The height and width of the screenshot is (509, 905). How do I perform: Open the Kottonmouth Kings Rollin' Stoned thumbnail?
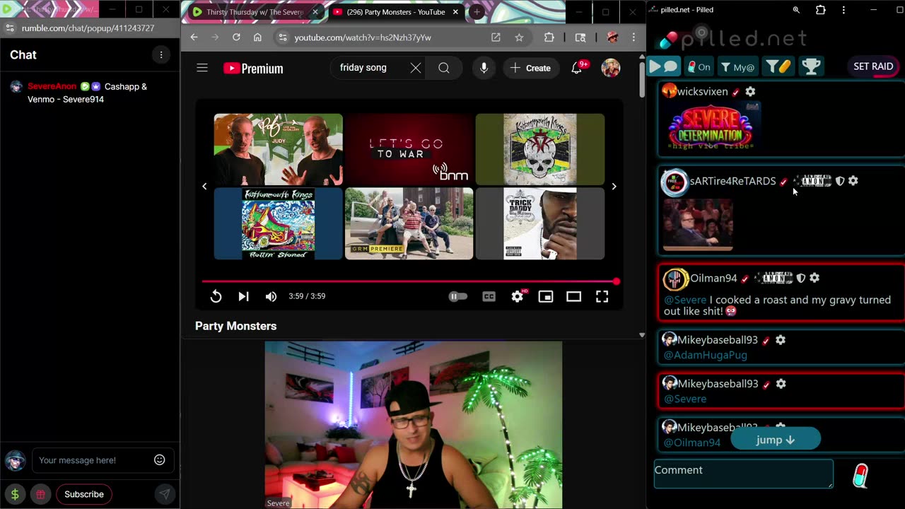pyautogui.click(x=279, y=223)
